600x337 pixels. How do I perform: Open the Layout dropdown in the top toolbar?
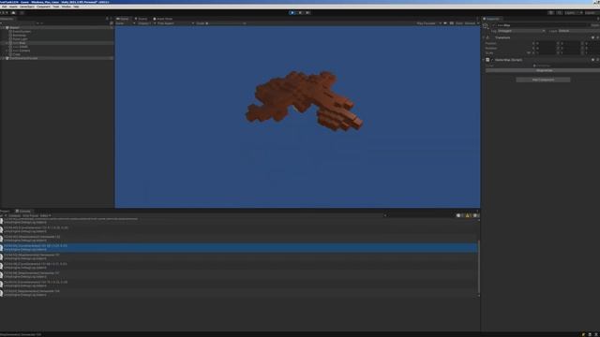(592, 12)
